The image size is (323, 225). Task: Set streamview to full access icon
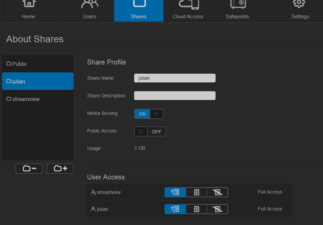[x=175, y=192]
